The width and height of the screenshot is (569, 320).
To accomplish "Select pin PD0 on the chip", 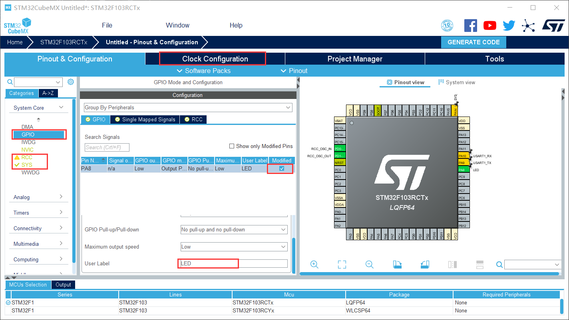I will click(x=339, y=149).
